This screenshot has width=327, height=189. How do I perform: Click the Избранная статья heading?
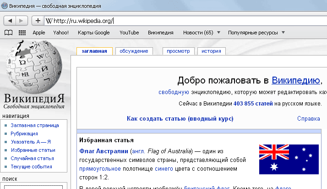[x=106, y=140]
